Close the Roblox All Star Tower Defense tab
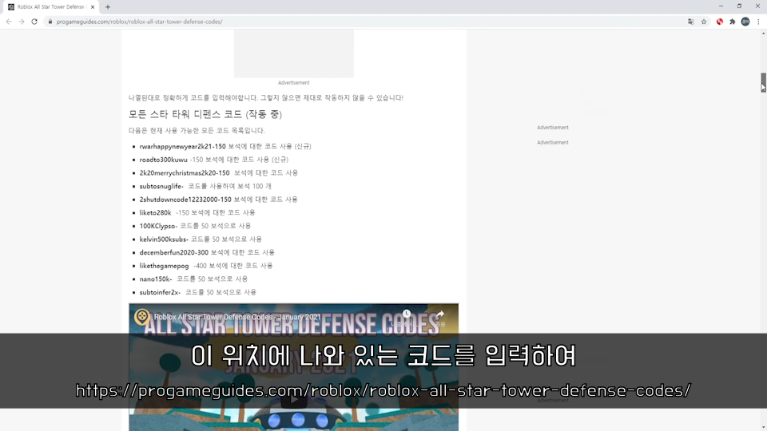The image size is (767, 431). (93, 7)
